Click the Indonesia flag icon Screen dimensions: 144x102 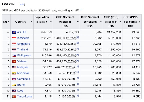14,38
